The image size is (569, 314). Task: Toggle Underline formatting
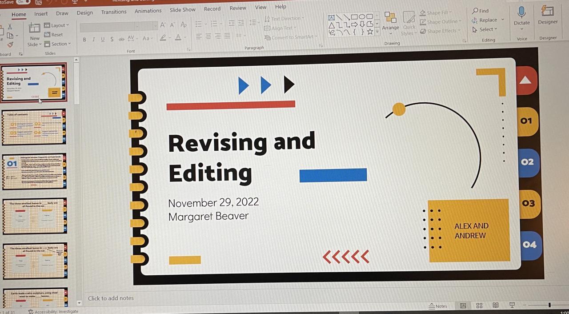click(x=103, y=40)
